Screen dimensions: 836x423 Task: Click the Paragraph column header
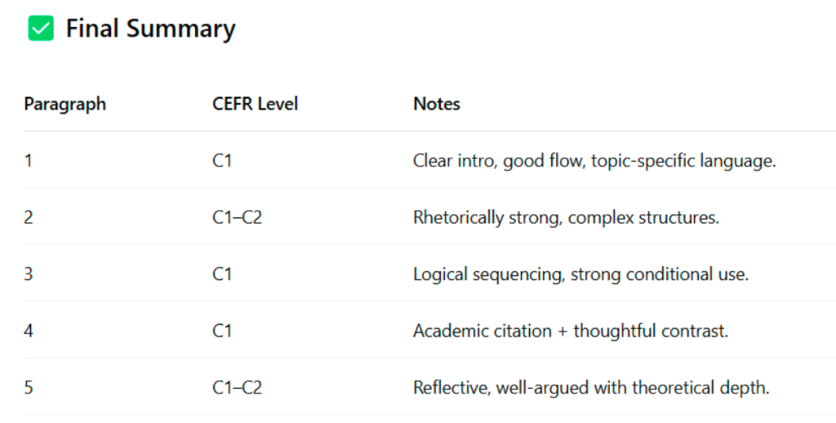tap(64, 104)
